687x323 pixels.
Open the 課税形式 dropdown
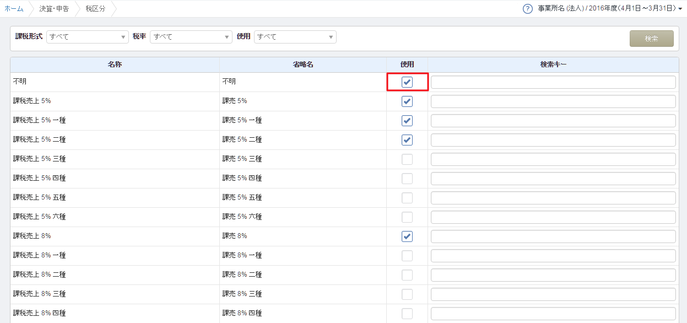pos(88,37)
